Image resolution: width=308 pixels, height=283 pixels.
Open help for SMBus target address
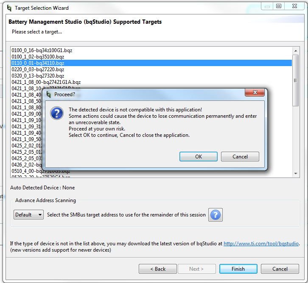[x=216, y=215]
